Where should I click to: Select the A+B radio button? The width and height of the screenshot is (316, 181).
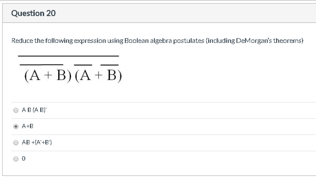point(16,126)
